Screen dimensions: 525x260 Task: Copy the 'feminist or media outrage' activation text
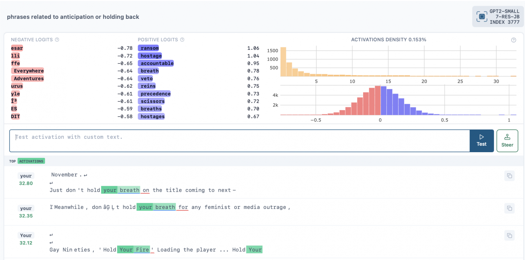(x=509, y=208)
